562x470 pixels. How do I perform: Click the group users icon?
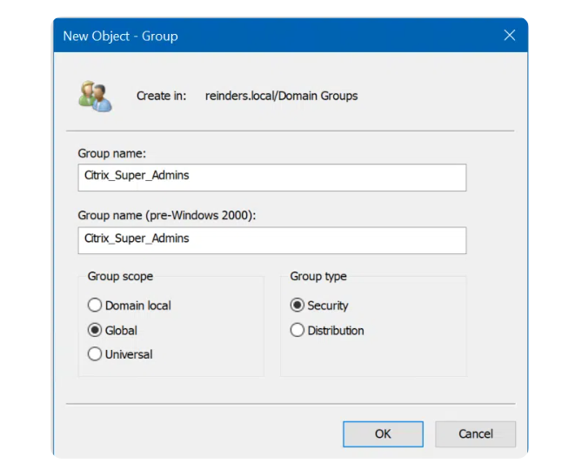pos(95,96)
